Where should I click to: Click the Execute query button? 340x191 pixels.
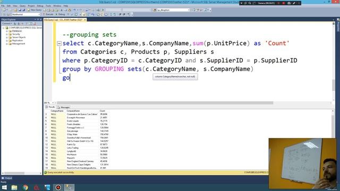pyautogui.click(x=48, y=14)
